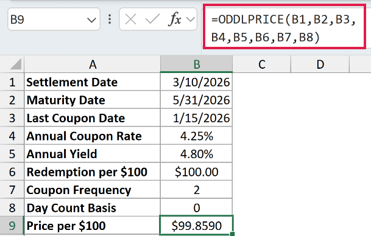Click the three-dot handle beside Name Box
The width and height of the screenshot is (371, 236).
110,19
